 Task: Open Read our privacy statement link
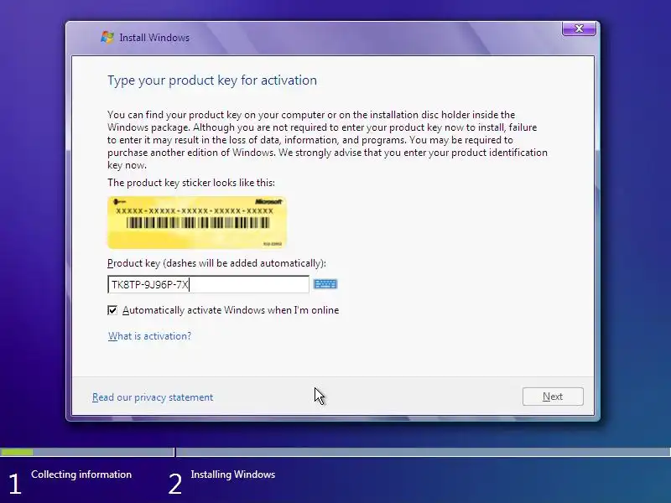[x=153, y=397]
